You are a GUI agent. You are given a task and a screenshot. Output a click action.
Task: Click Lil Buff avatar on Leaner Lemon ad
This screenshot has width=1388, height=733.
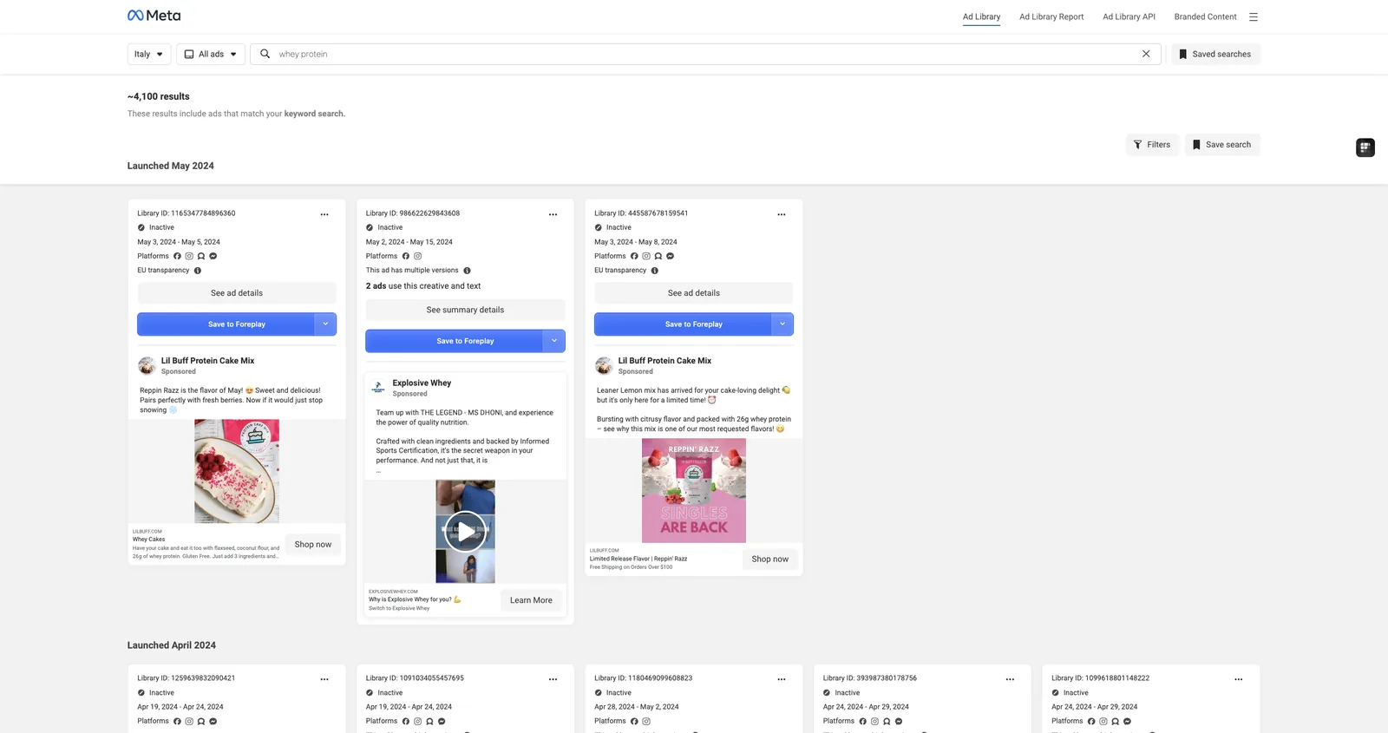click(604, 365)
